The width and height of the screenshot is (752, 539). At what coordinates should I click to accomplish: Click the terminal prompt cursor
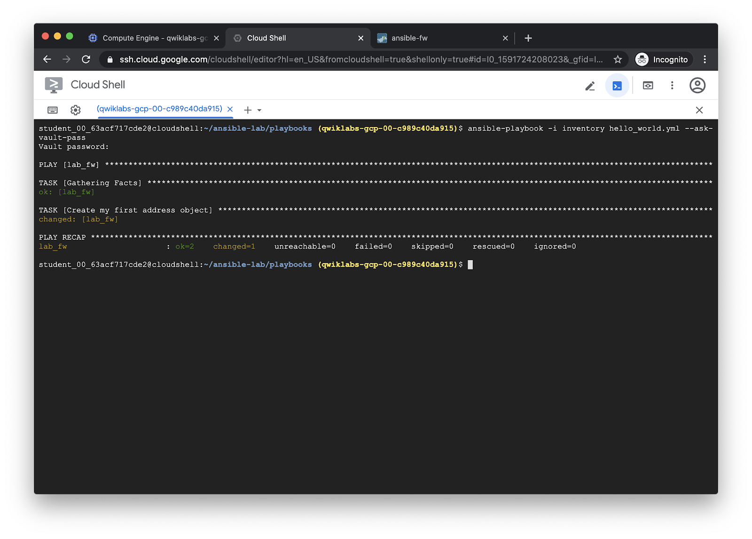pos(470,264)
